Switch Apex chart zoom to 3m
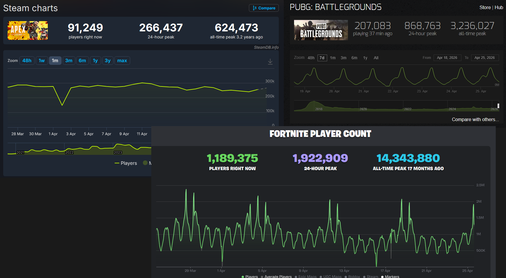Viewport: 506px width, 278px height. (x=69, y=61)
